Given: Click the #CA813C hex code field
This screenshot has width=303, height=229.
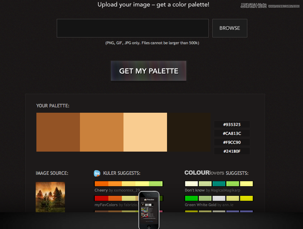Looking at the screenshot, I should pos(232,133).
